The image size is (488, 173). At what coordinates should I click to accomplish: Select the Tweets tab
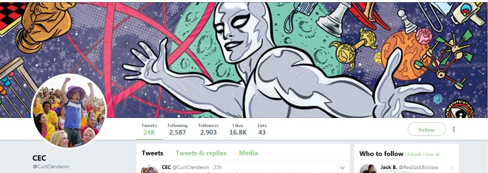coord(152,153)
